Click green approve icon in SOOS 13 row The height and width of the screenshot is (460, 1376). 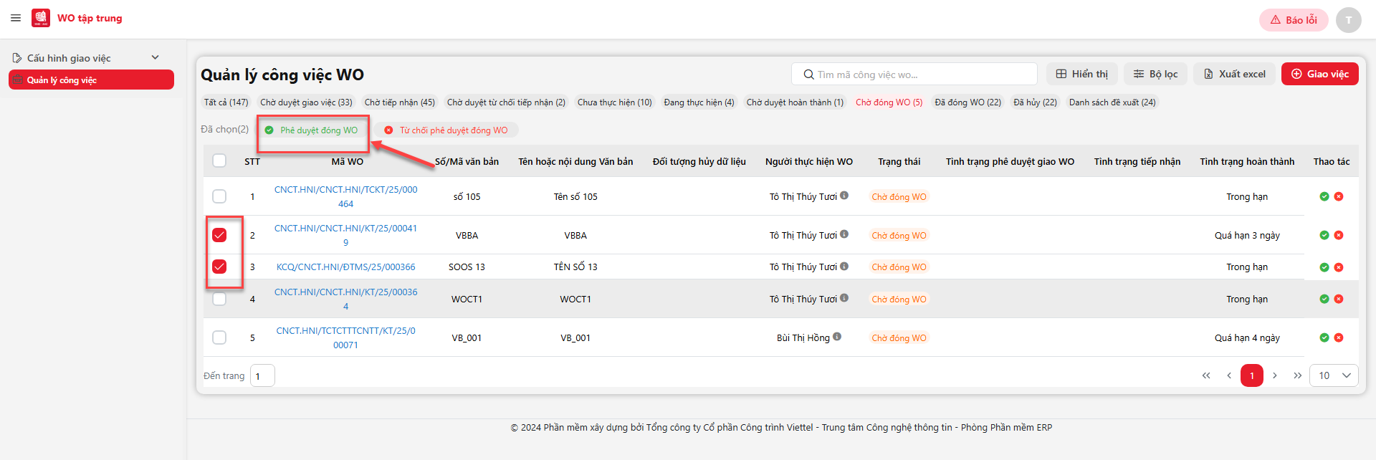pyautogui.click(x=1324, y=267)
